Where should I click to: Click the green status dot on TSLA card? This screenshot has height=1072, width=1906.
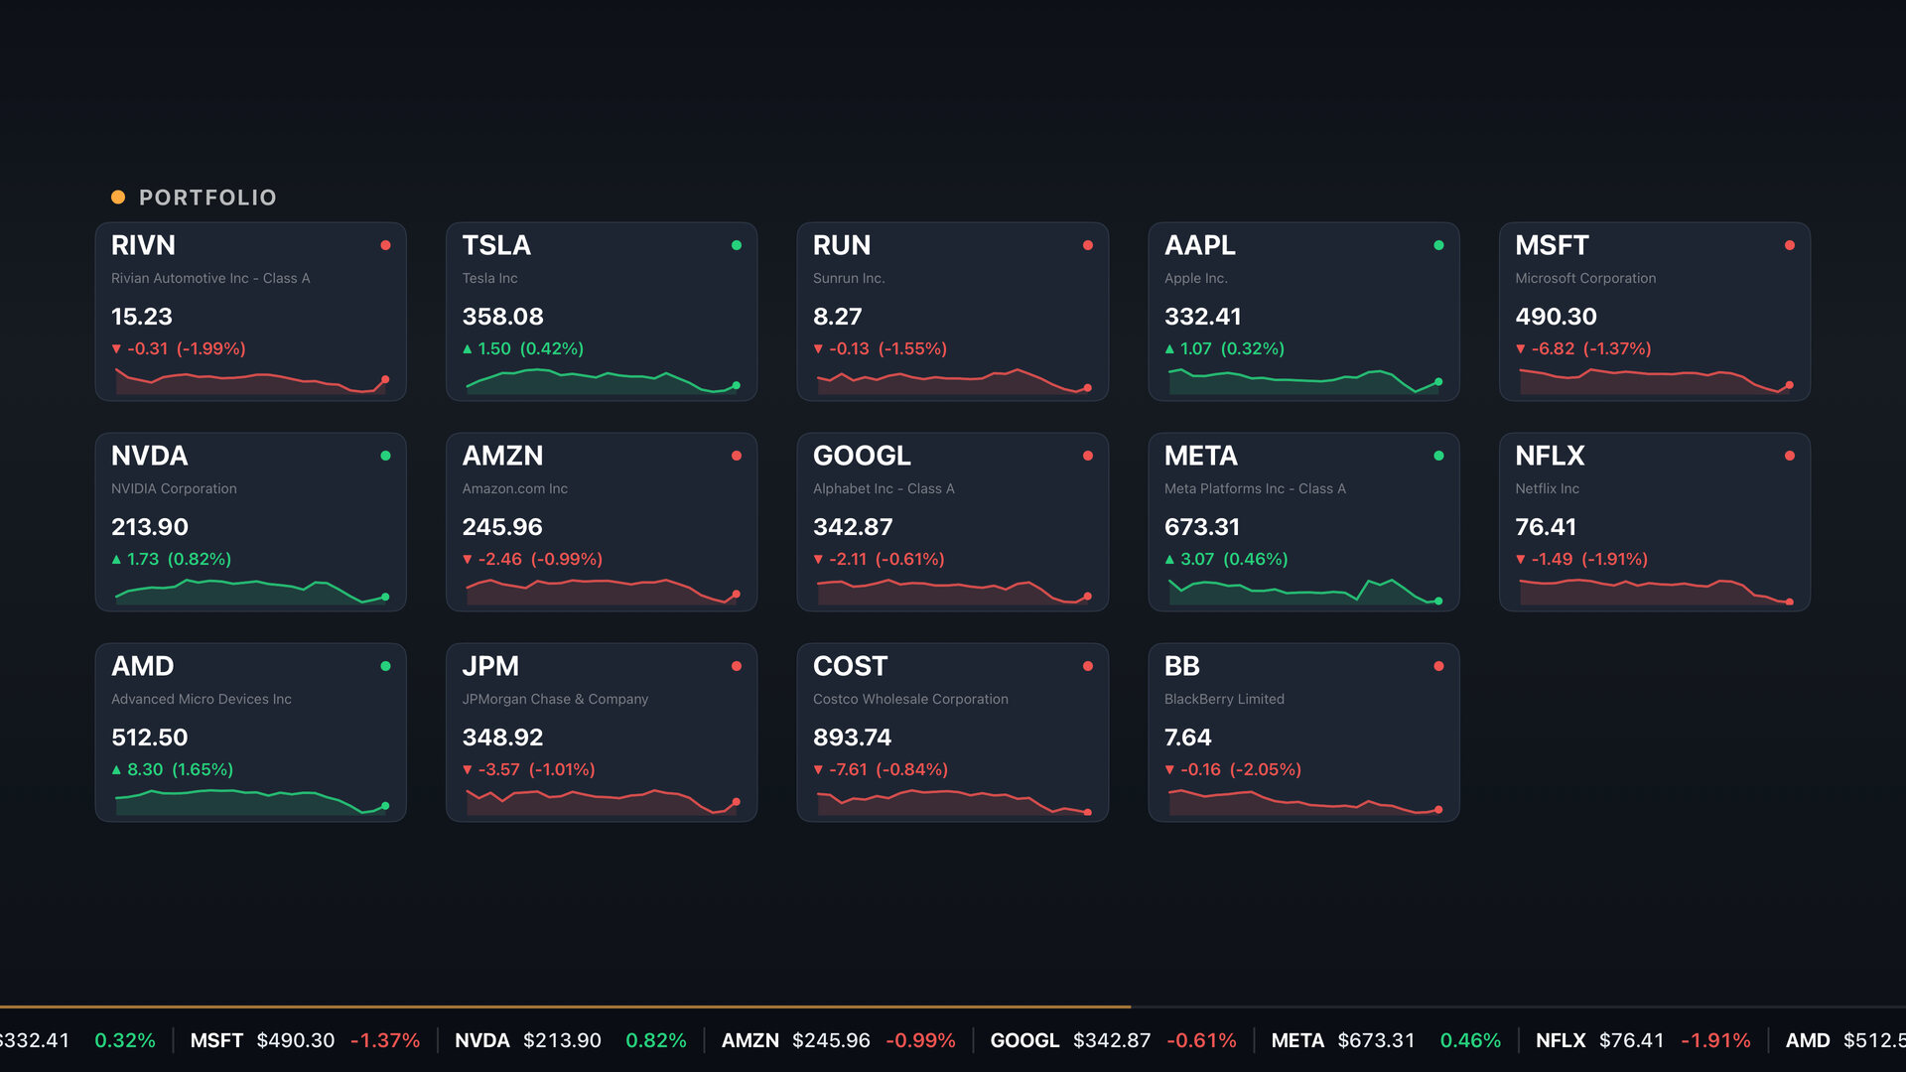[x=737, y=245]
